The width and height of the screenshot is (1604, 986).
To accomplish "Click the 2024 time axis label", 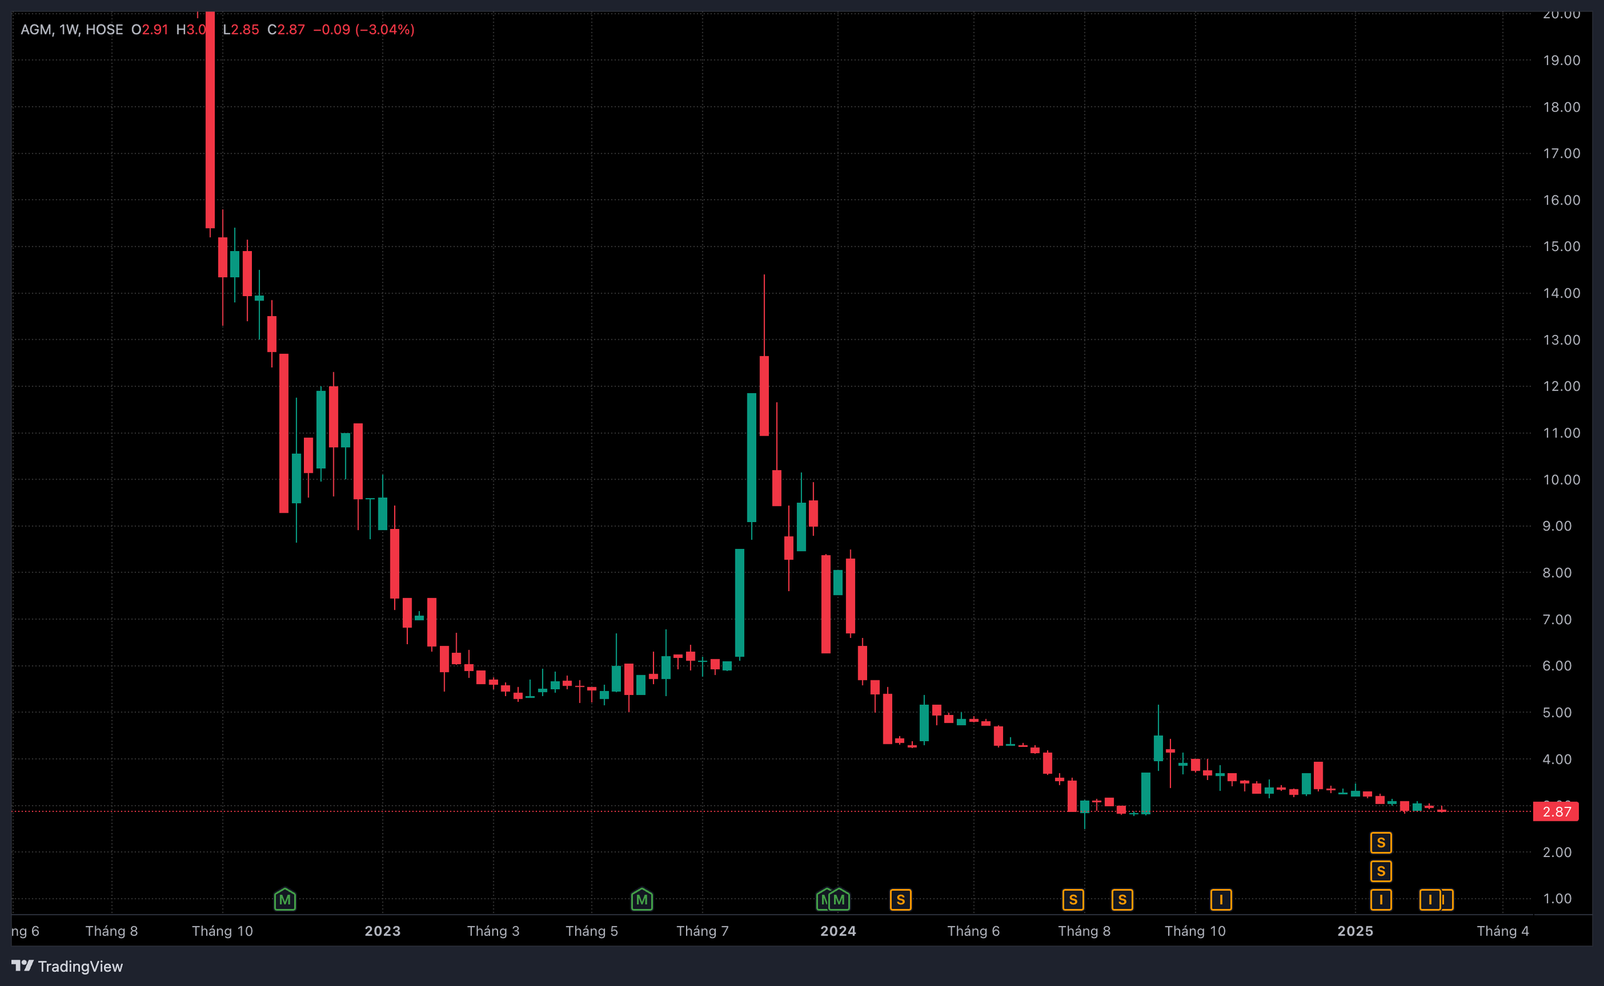I will [x=838, y=930].
